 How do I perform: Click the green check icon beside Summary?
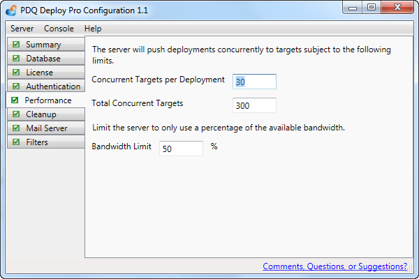(16, 45)
